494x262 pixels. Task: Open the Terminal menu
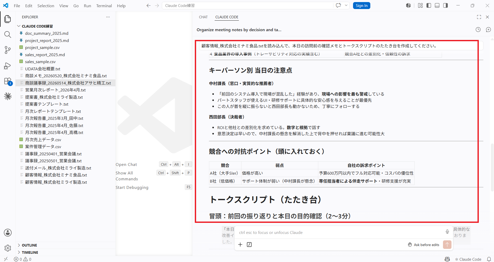(104, 6)
